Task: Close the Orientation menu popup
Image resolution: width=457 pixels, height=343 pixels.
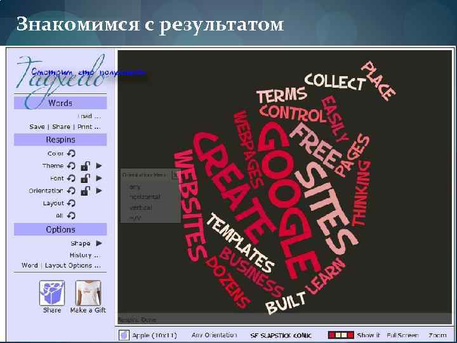Action: point(176,175)
